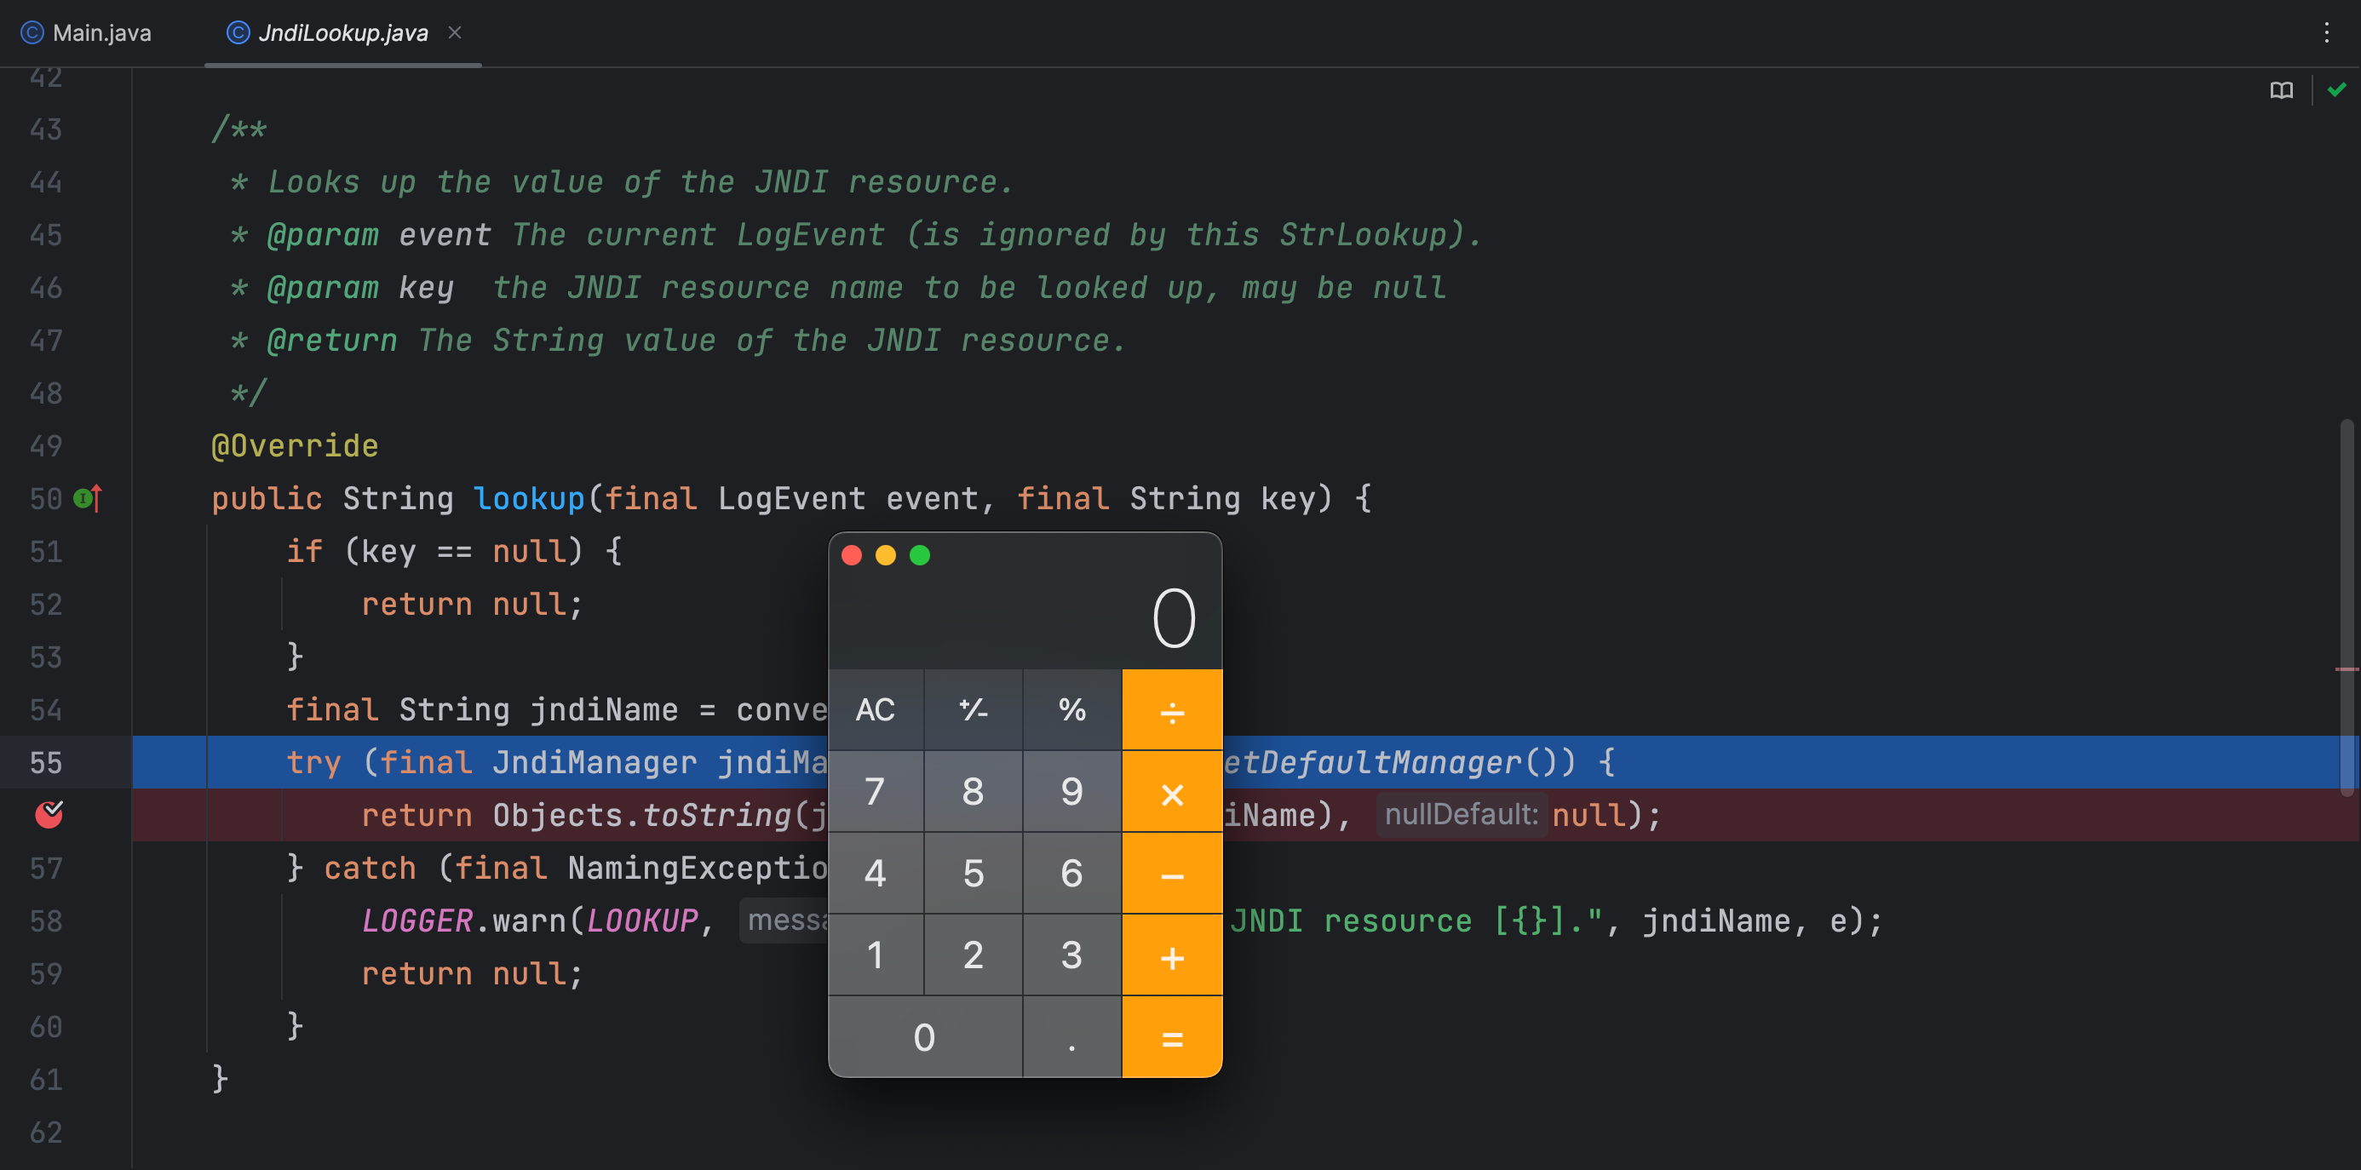
Task: Click the 'Looks up the value' comment line
Action: pos(623,181)
